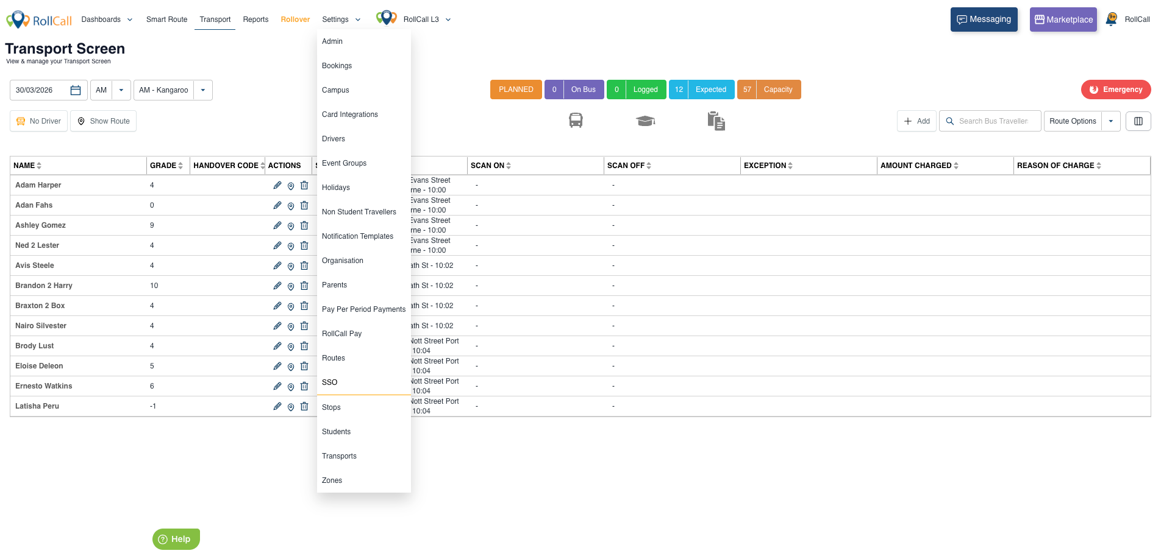Open Notification Templates menu entry
The width and height of the screenshot is (1161, 559).
coord(363,236)
